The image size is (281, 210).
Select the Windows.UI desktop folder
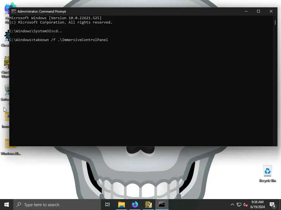(11, 147)
